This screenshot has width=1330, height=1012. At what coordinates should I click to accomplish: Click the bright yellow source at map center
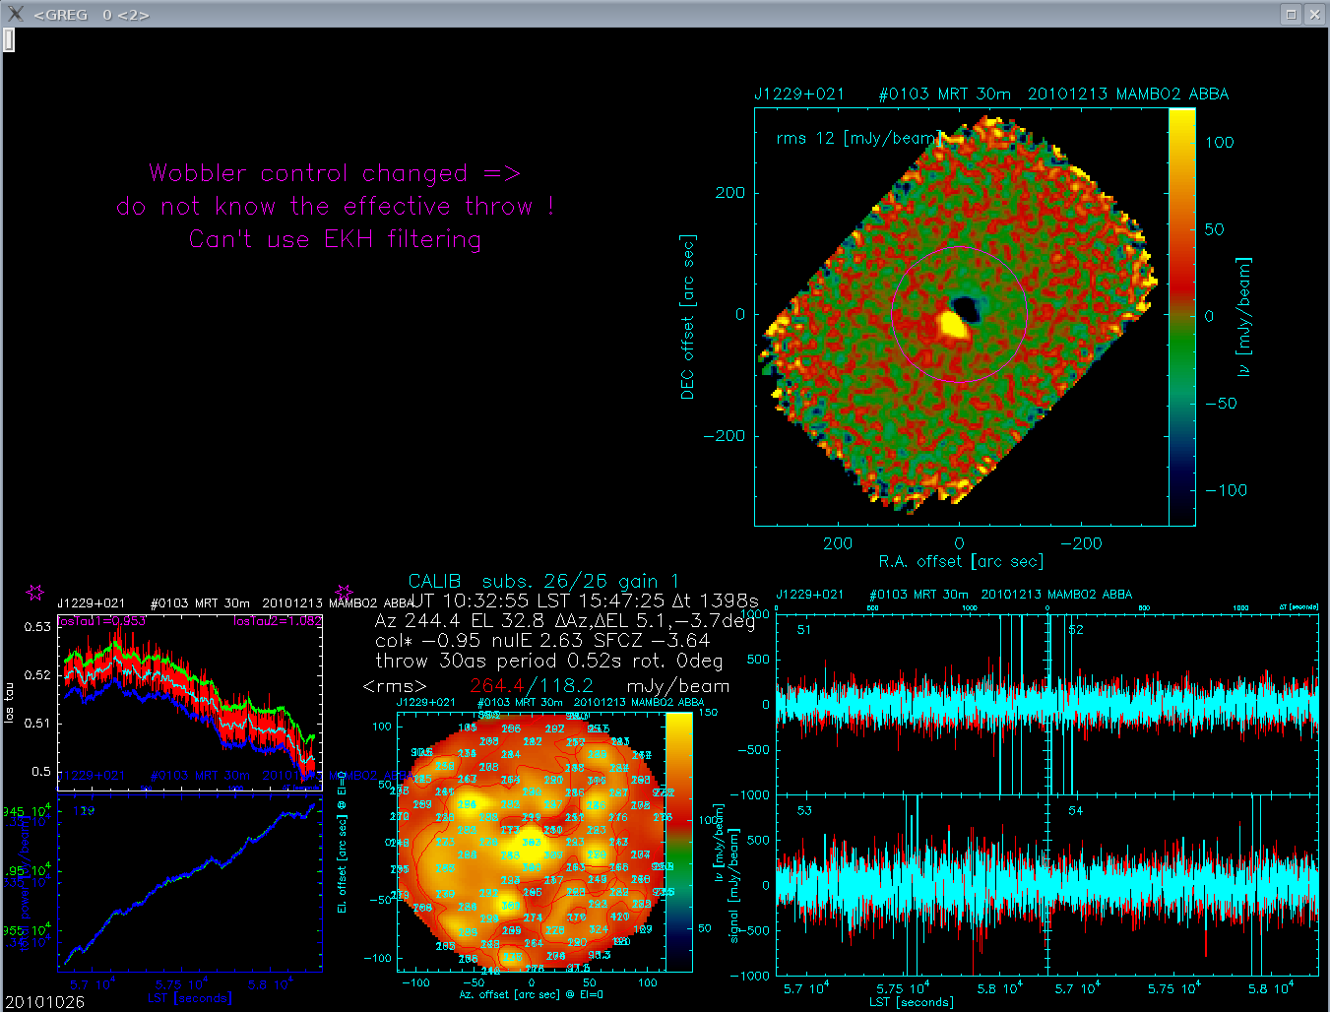[x=953, y=324]
